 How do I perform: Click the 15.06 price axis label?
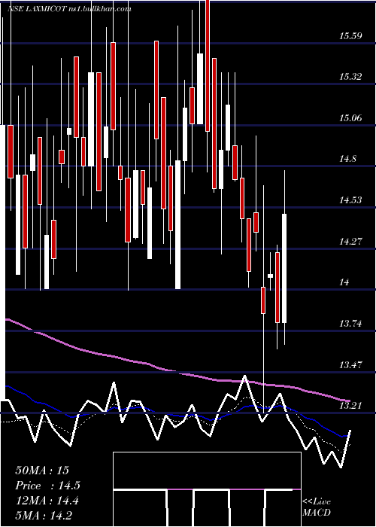coord(350,118)
